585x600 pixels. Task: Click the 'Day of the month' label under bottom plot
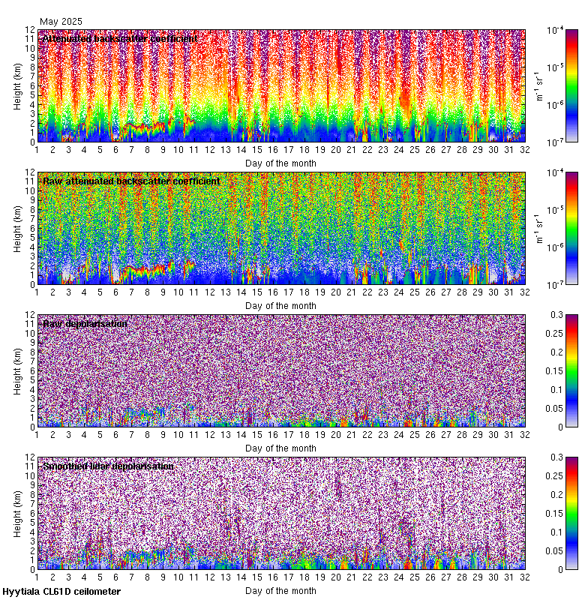[x=280, y=590]
